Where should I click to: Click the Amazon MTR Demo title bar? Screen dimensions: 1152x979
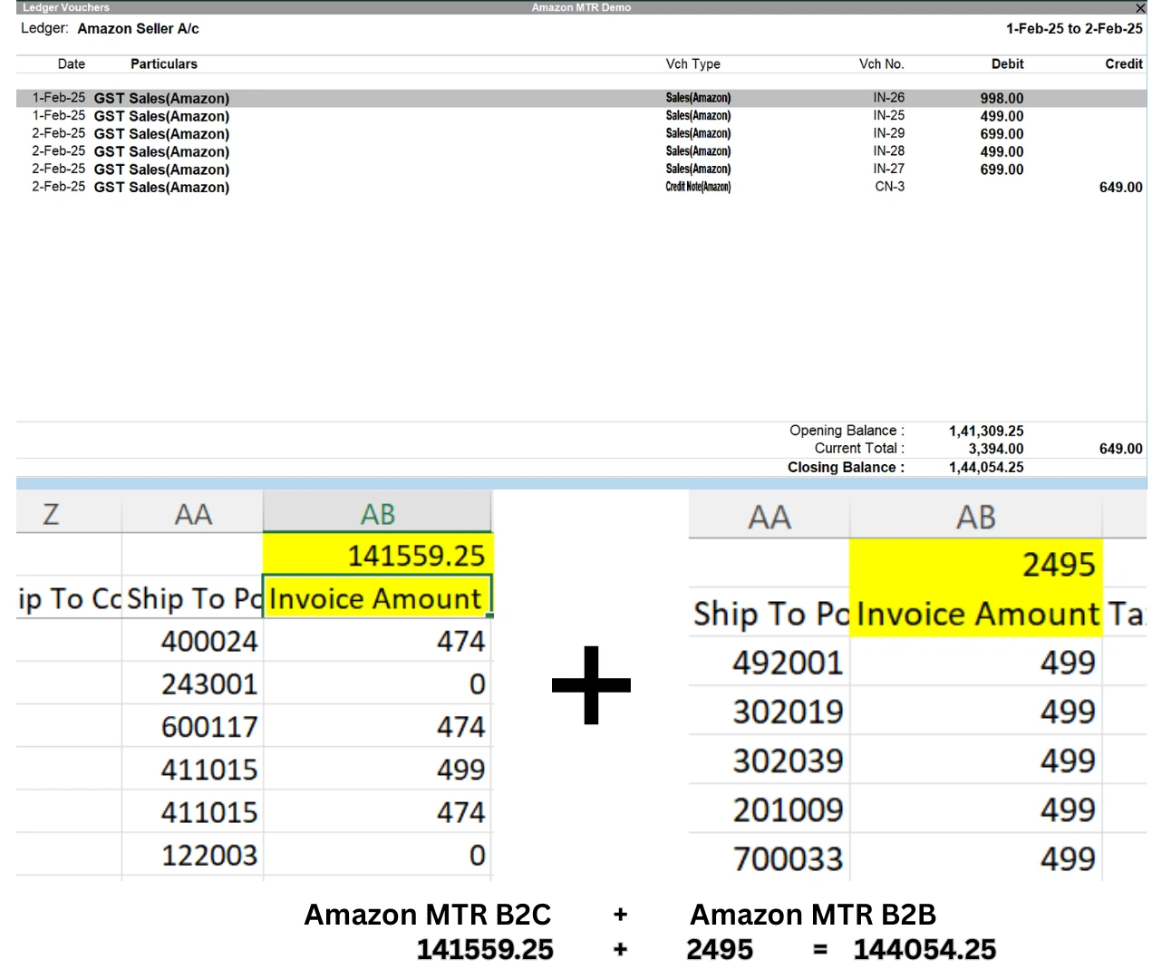tap(580, 7)
